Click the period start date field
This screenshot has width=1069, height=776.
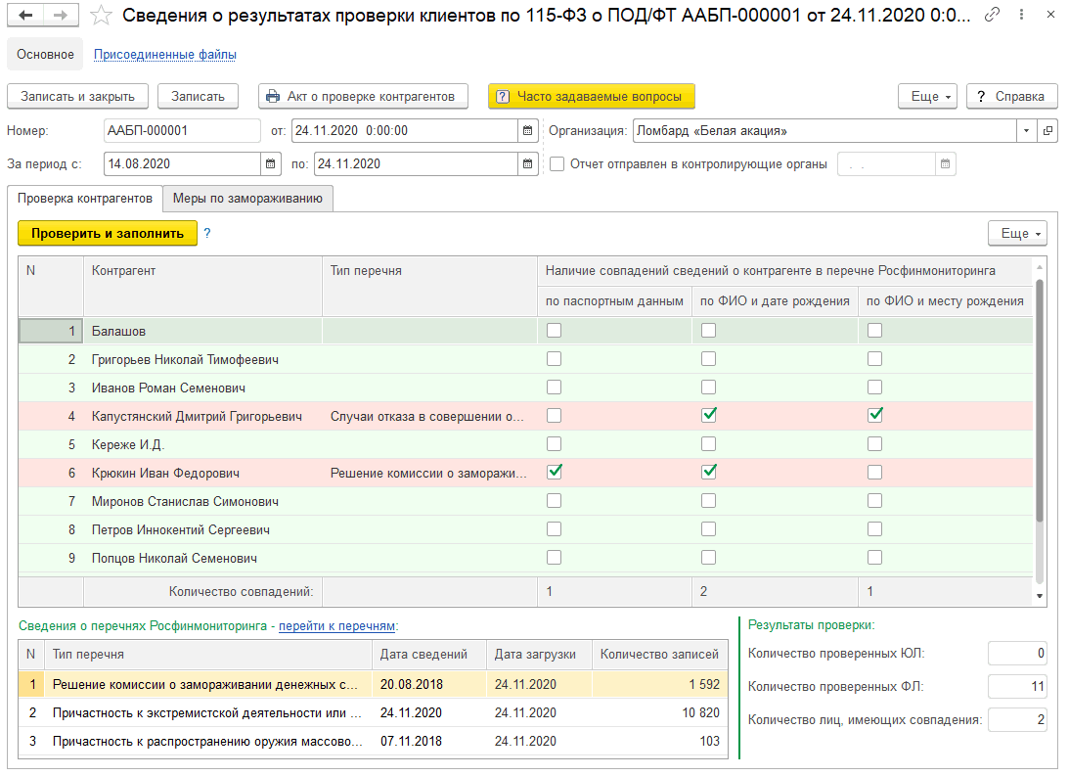point(183,163)
